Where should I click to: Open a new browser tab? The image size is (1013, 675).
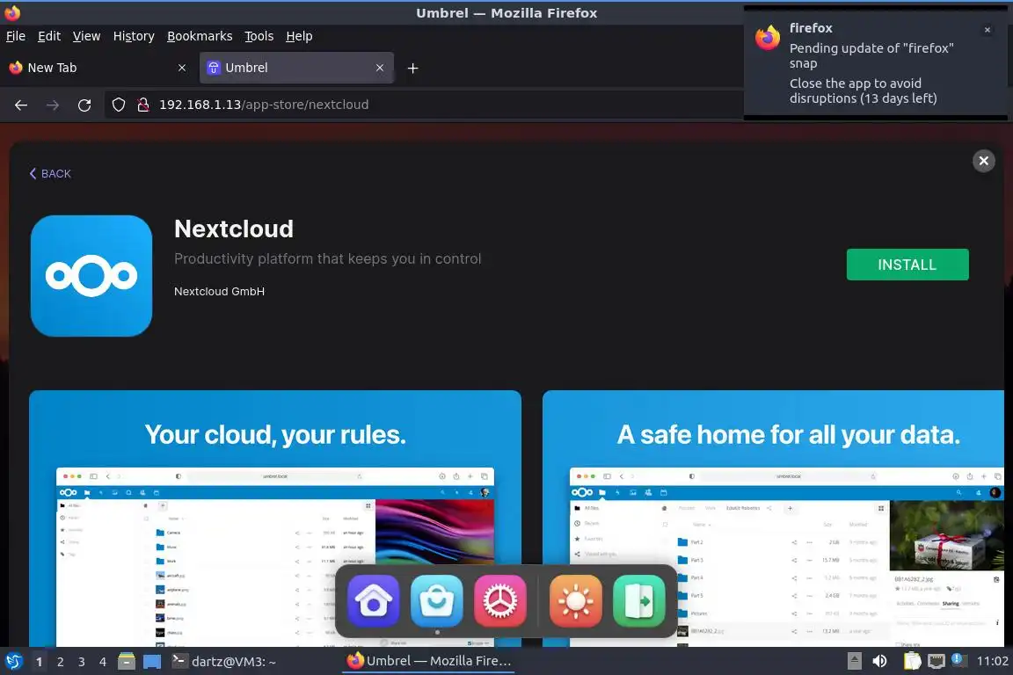click(412, 68)
